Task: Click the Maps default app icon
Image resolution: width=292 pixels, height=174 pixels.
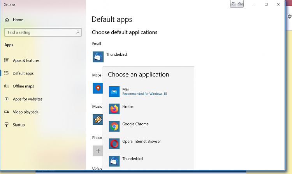Action: point(97,88)
